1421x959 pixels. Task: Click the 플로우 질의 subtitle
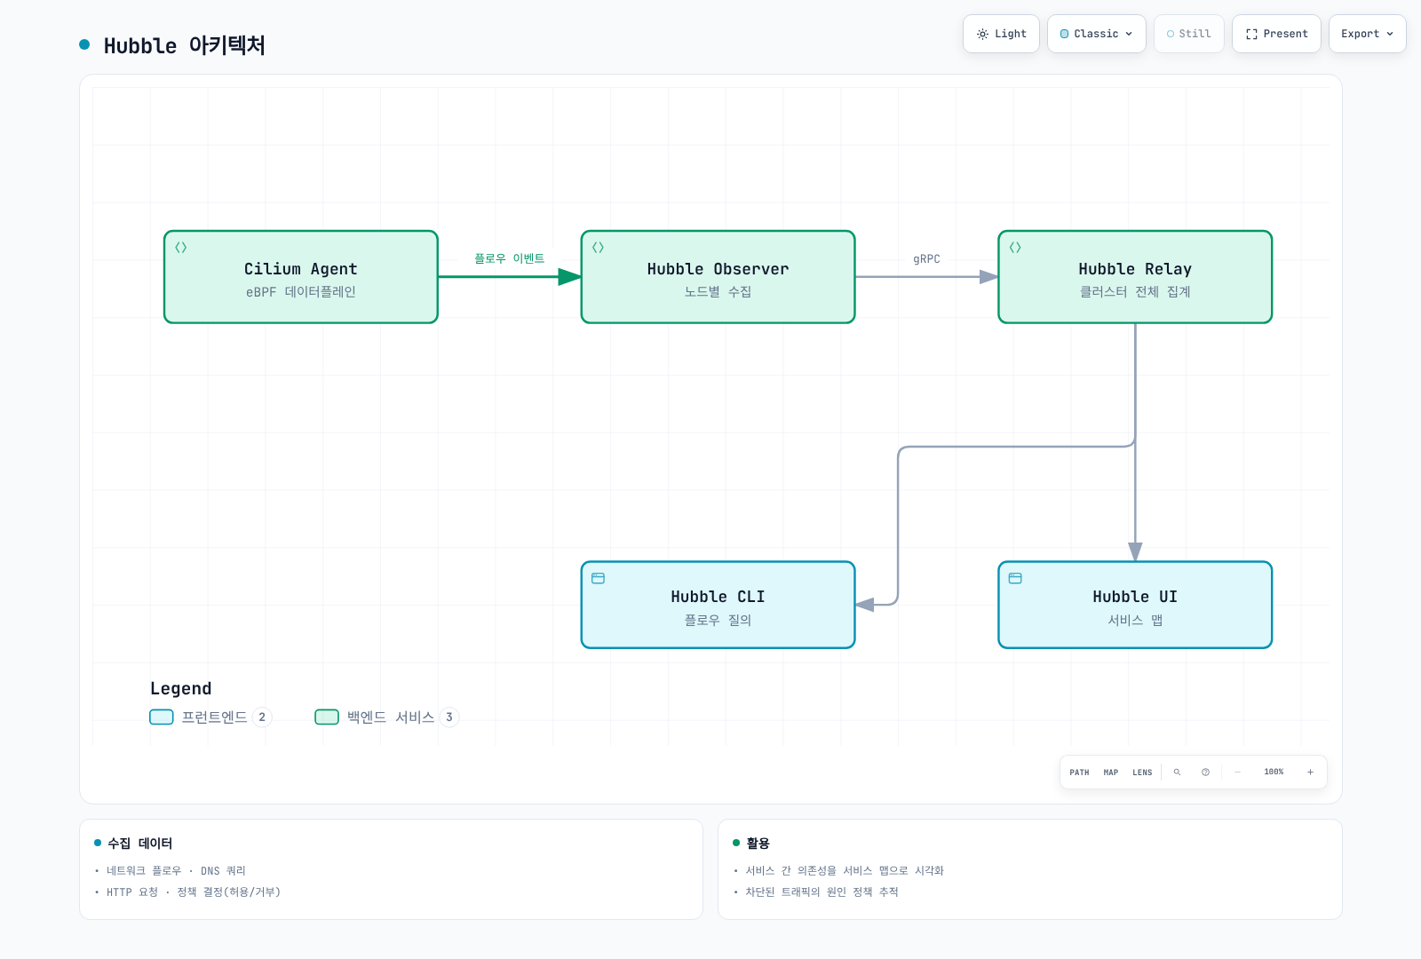[718, 621]
